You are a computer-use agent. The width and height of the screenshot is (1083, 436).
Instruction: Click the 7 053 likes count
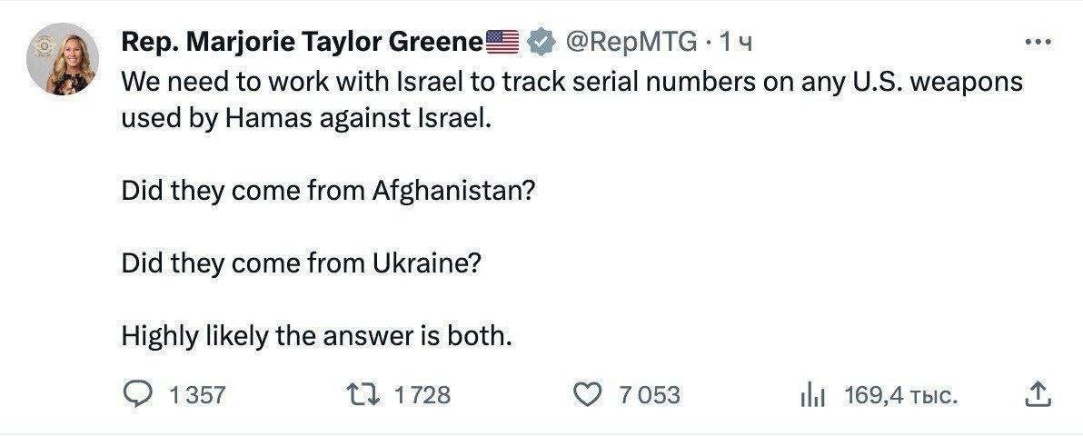click(x=650, y=395)
